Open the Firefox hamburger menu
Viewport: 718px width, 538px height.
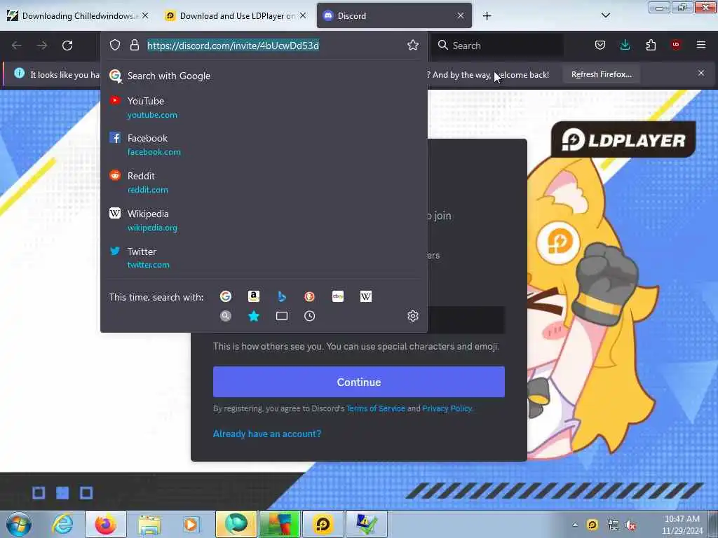coord(701,45)
